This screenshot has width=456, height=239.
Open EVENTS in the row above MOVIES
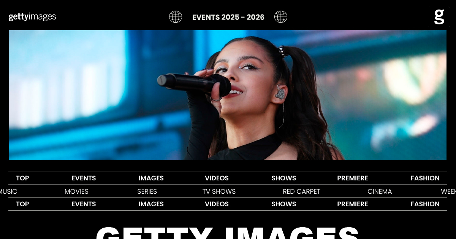[x=84, y=178]
